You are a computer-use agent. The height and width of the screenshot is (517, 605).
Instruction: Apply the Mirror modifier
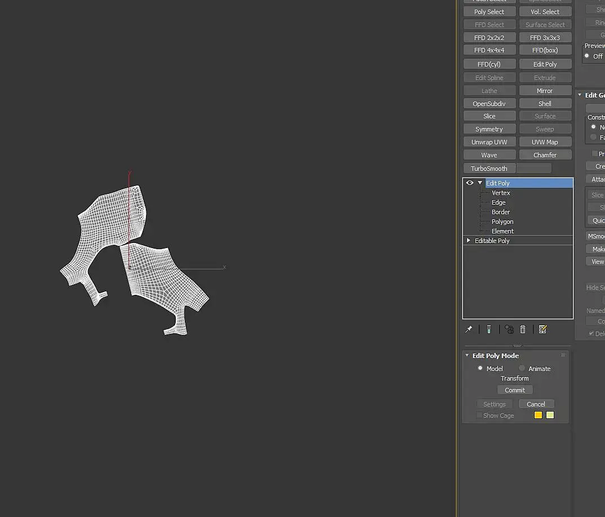pos(545,91)
